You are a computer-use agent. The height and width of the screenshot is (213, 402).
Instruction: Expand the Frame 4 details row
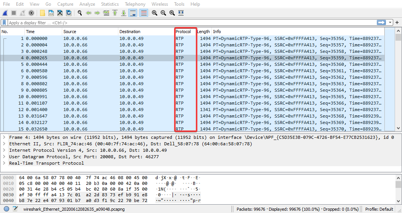click(x=4, y=137)
